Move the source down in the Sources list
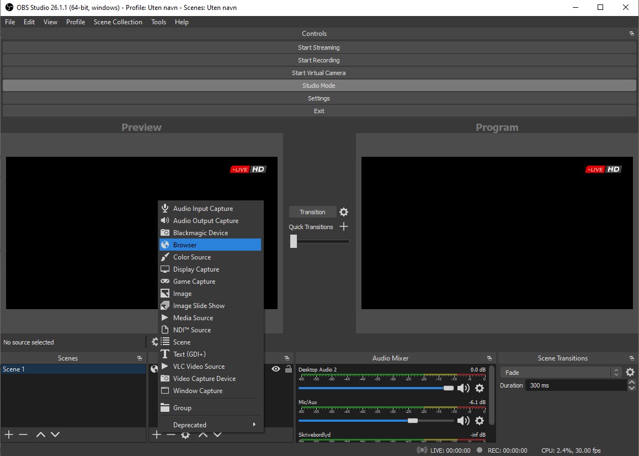Image resolution: width=639 pixels, height=456 pixels. tap(217, 435)
